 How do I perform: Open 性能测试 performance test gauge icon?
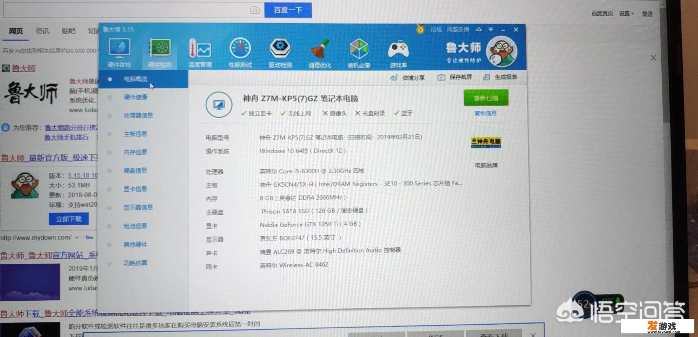[x=240, y=53]
